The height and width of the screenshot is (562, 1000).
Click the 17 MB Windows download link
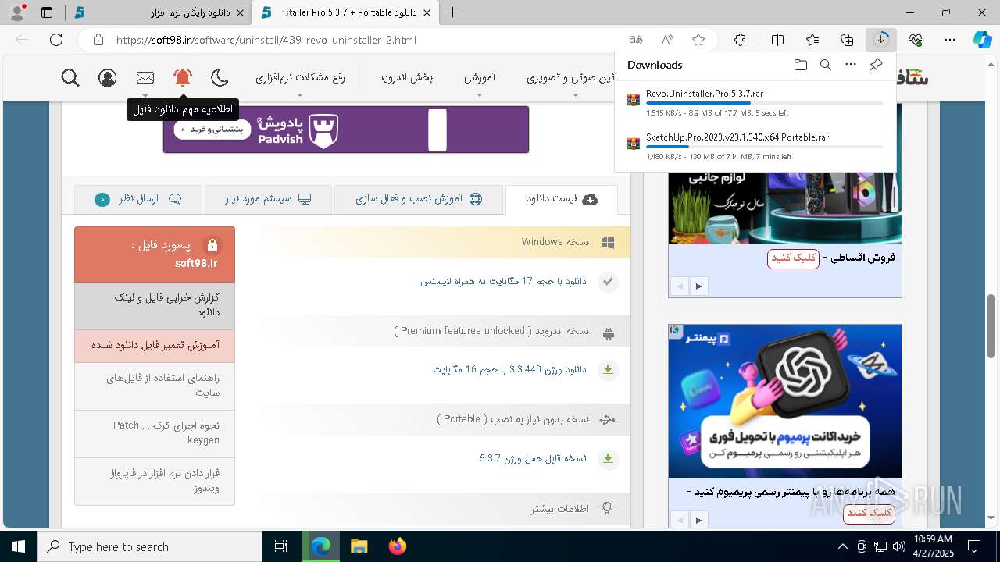503,281
